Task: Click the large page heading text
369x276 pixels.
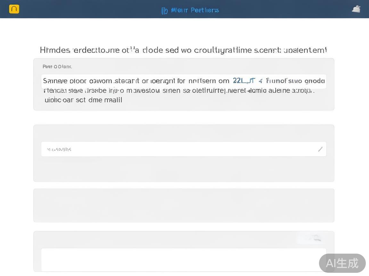Action: click(183, 50)
